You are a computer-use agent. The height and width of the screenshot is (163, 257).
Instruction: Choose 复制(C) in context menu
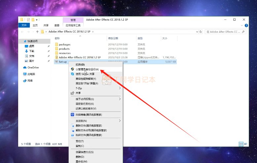pos(96,146)
